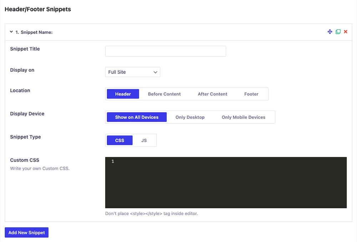Image resolution: width=357 pixels, height=242 pixels.
Task: Set snippet type to JS
Action: pos(144,140)
